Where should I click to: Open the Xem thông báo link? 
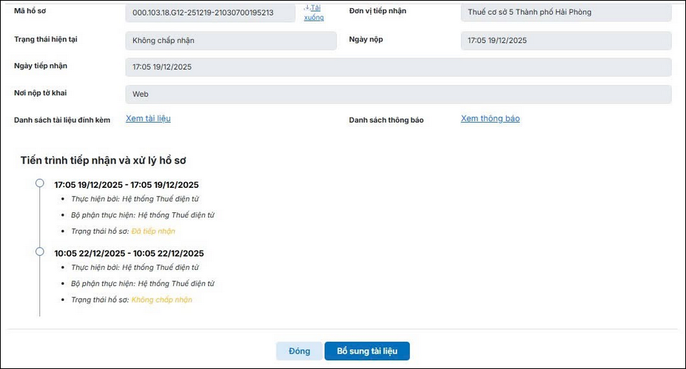pos(490,118)
